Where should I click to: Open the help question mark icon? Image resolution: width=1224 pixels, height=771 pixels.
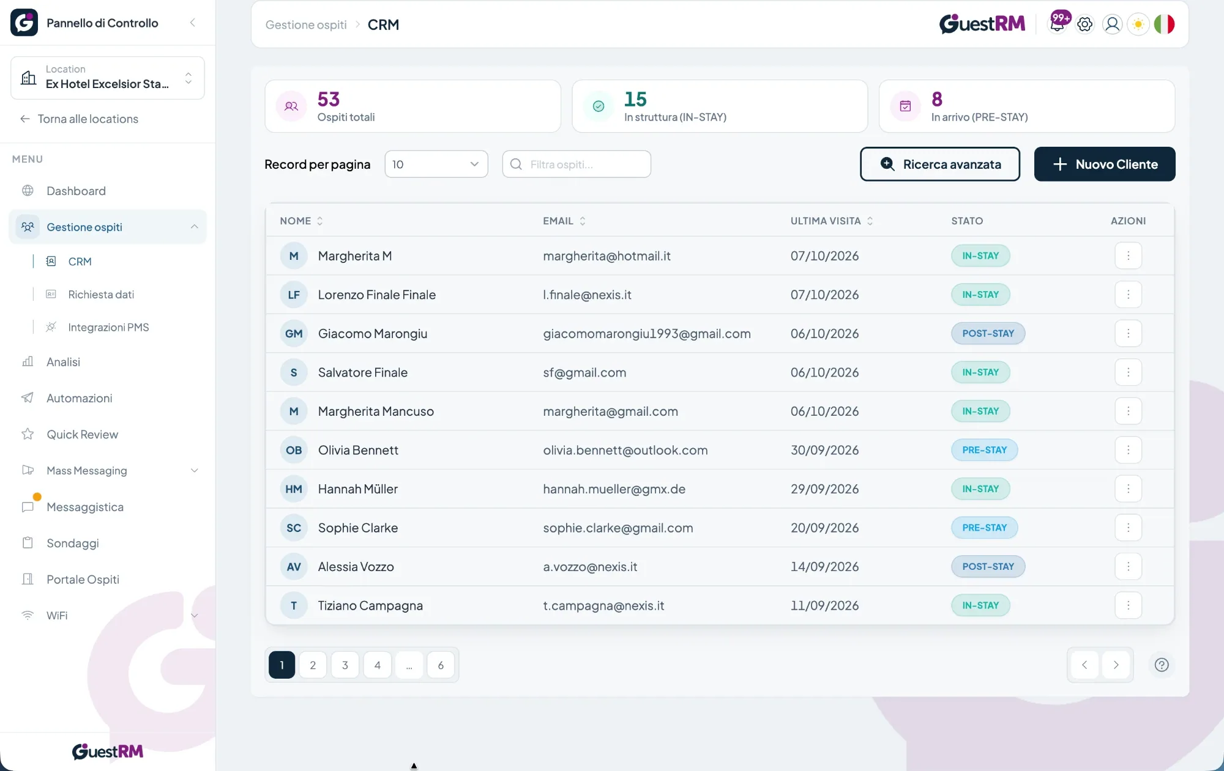click(x=1161, y=665)
